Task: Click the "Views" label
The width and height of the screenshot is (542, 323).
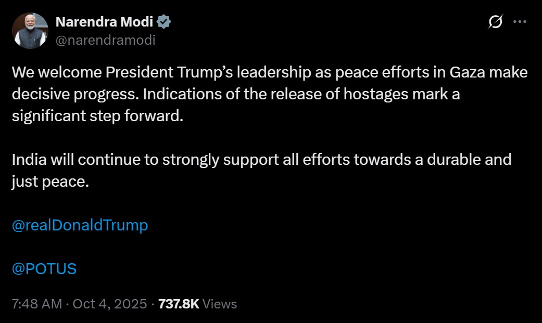Action: (220, 304)
